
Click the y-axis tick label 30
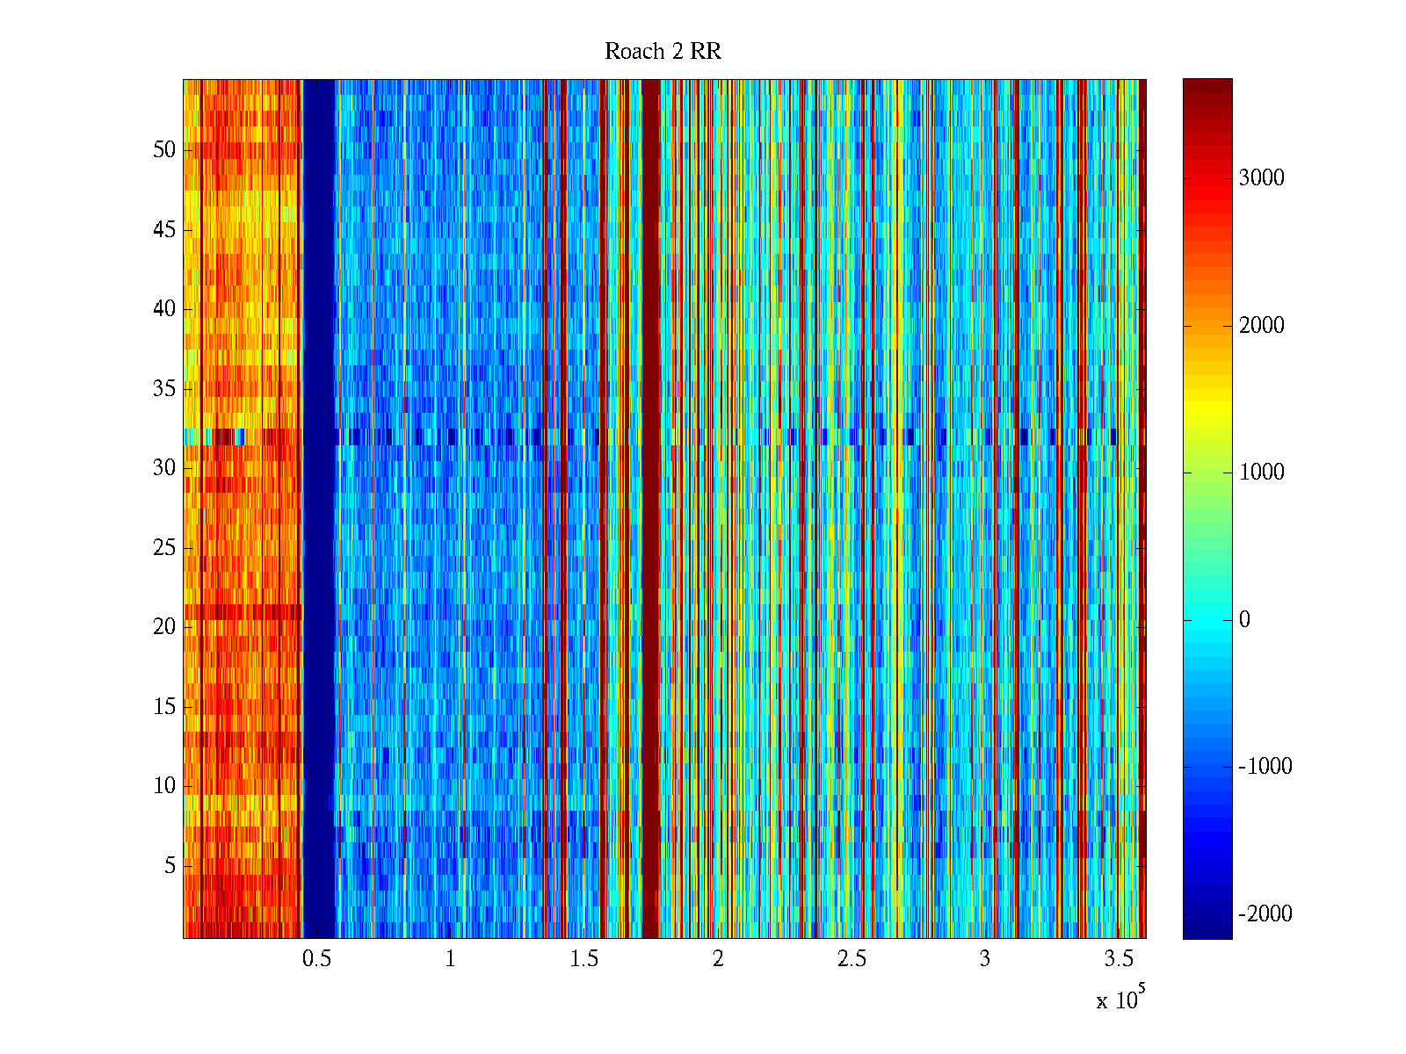164,468
